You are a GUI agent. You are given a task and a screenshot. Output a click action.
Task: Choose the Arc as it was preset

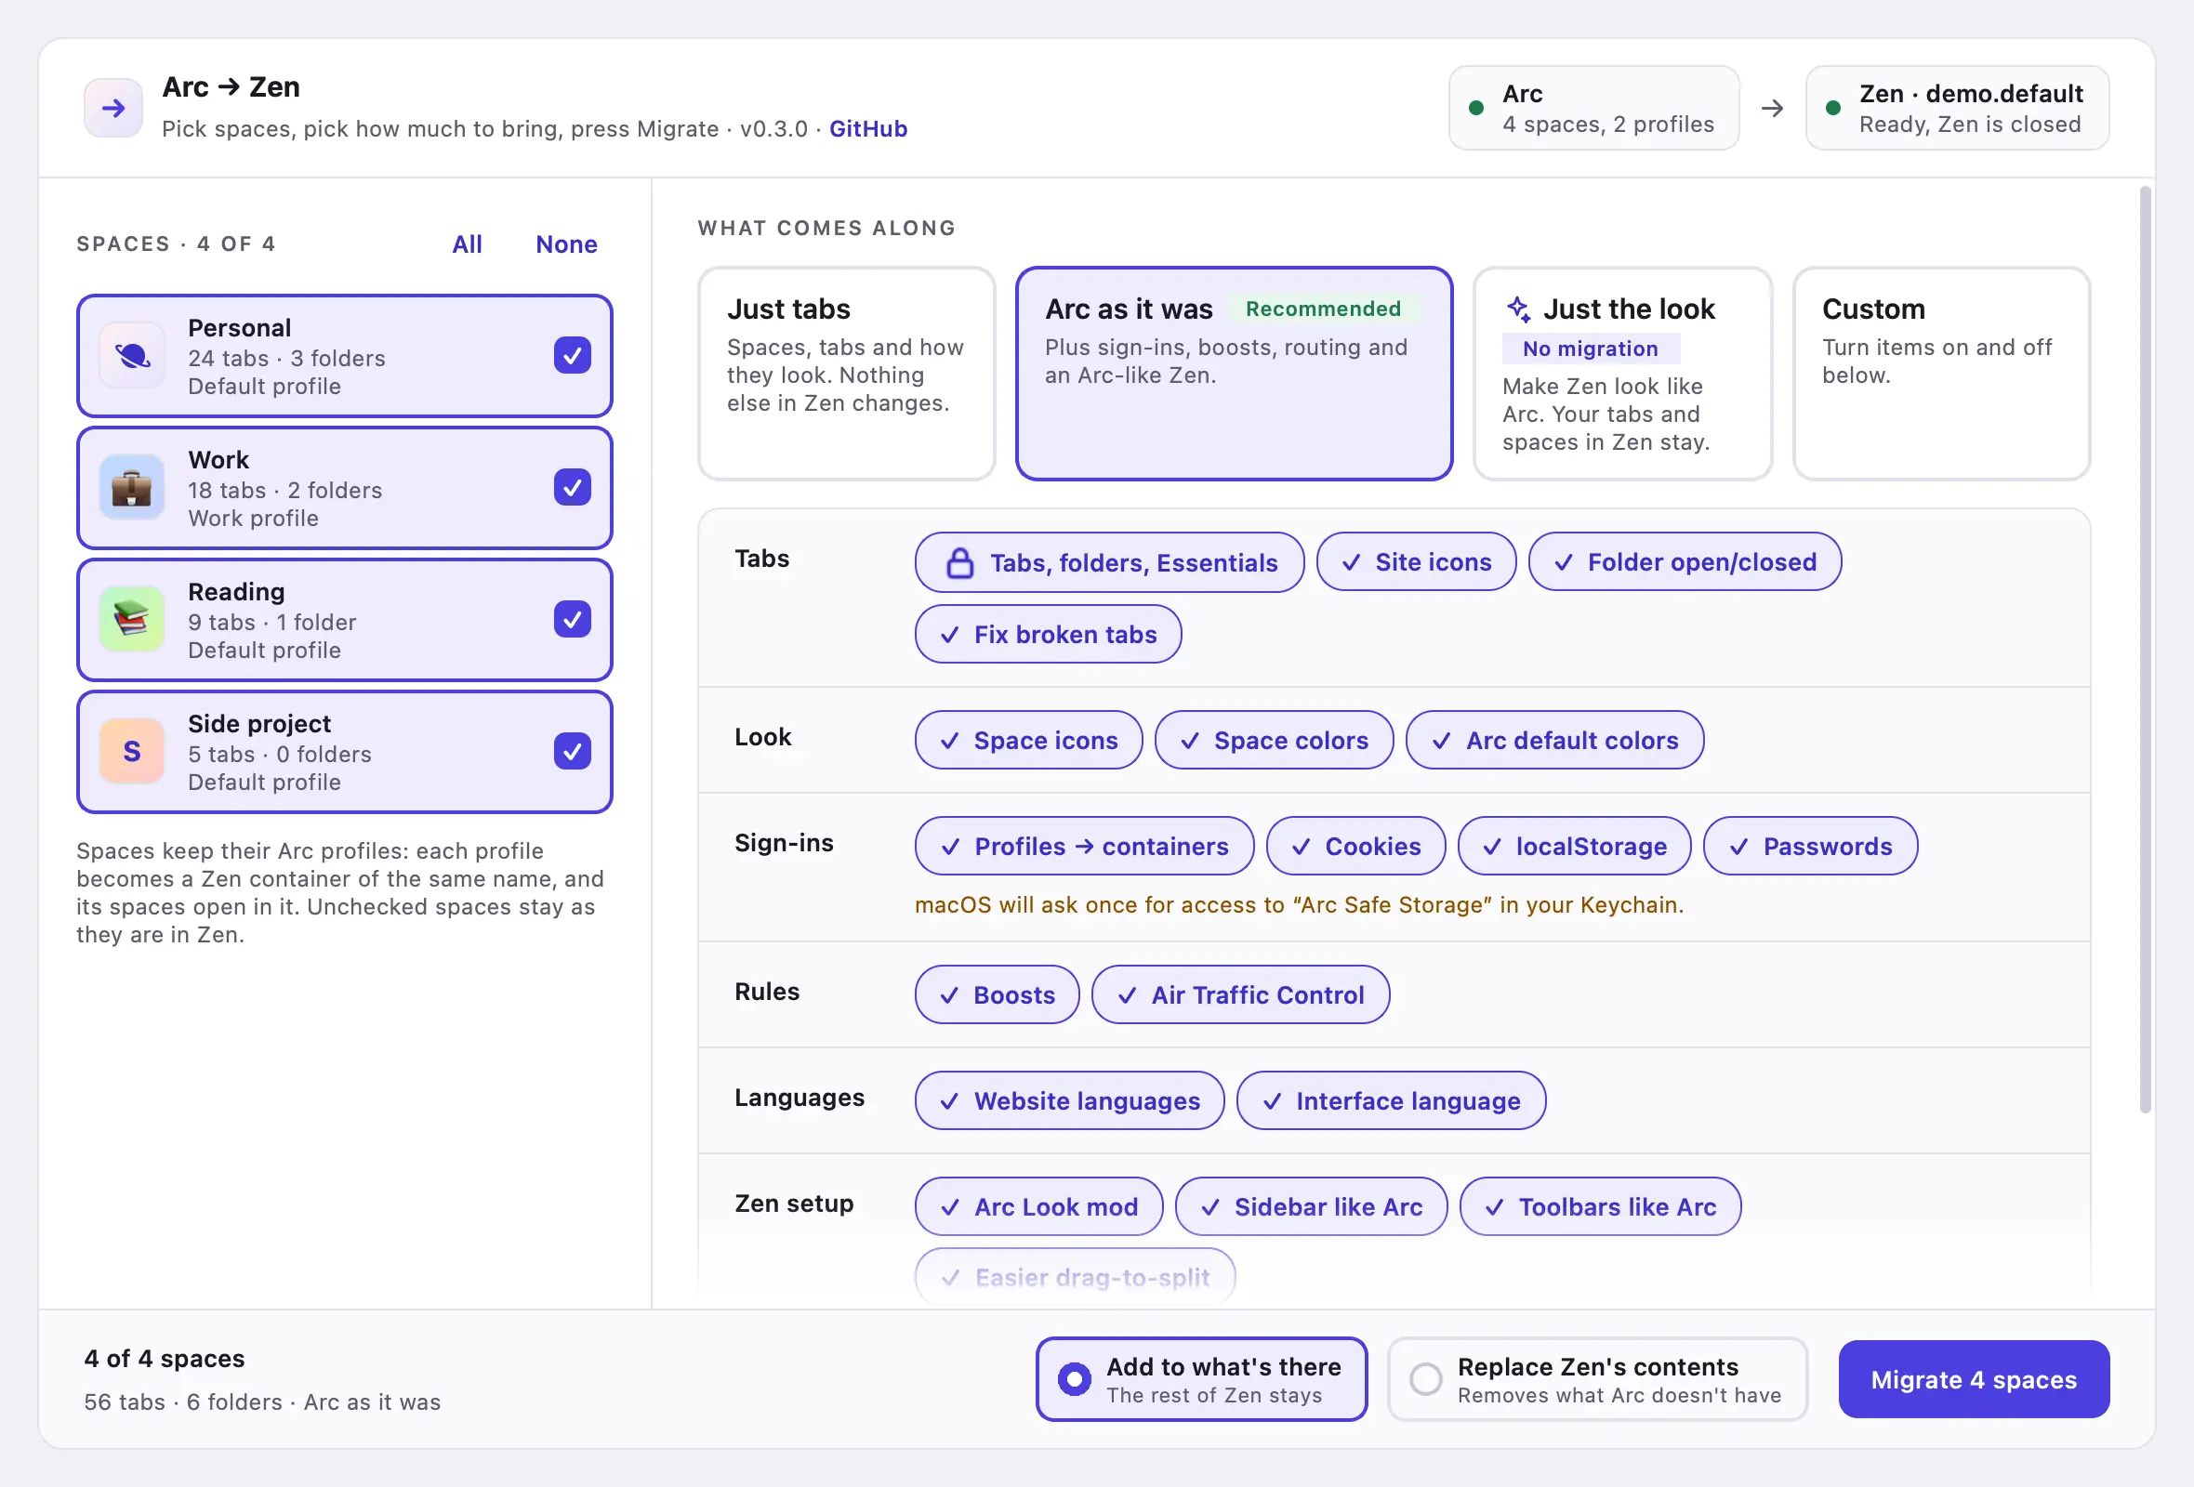pyautogui.click(x=1234, y=374)
